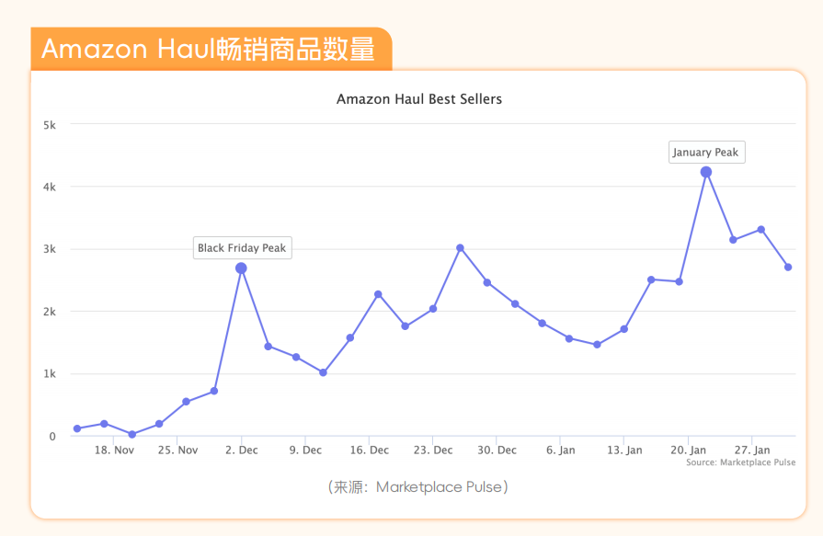Click the 0 y-axis label
823x536 pixels.
point(52,437)
